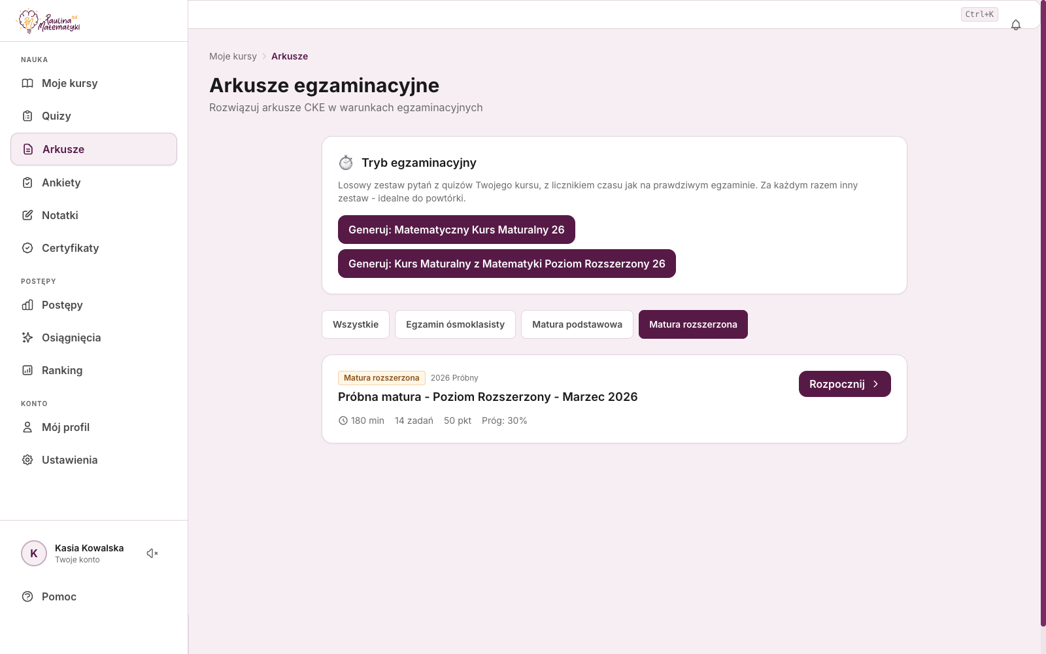Click the Mój profil person icon
Viewport: 1046px width, 654px height.
pos(27,427)
